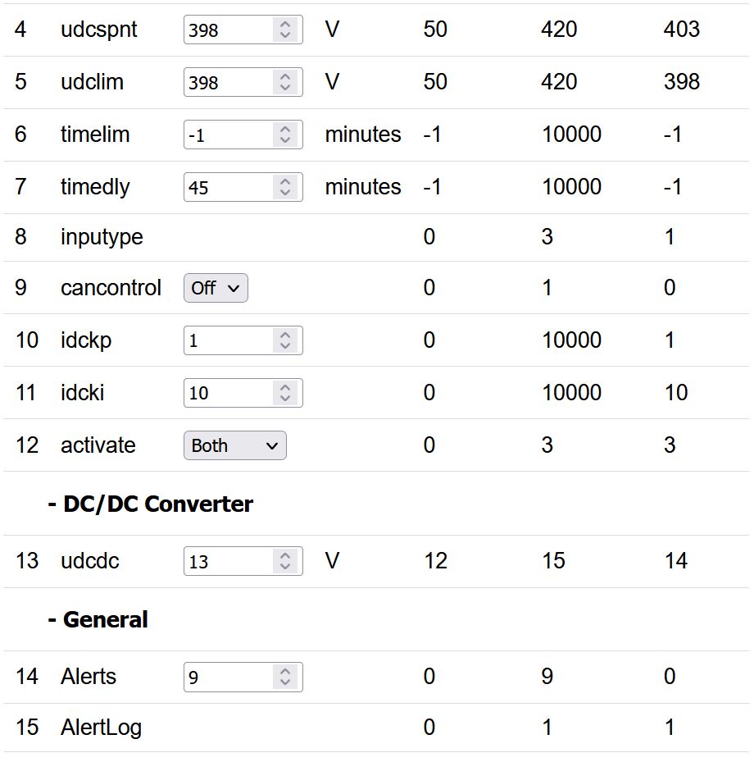Click the timelim stepper control
Viewport: 754px width, 762px height.
284,135
